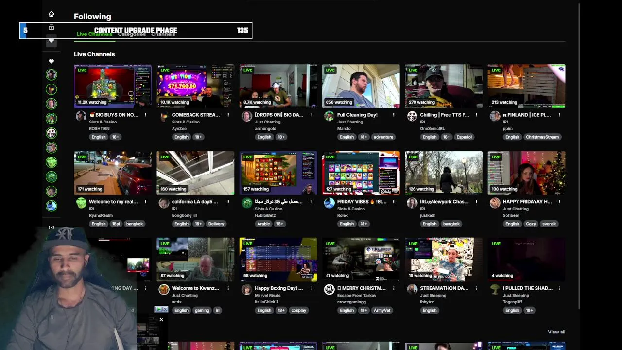Viewport: 622px width, 350px height.
Task: Open options menu for OneSonicIRL stream
Action: 476,115
